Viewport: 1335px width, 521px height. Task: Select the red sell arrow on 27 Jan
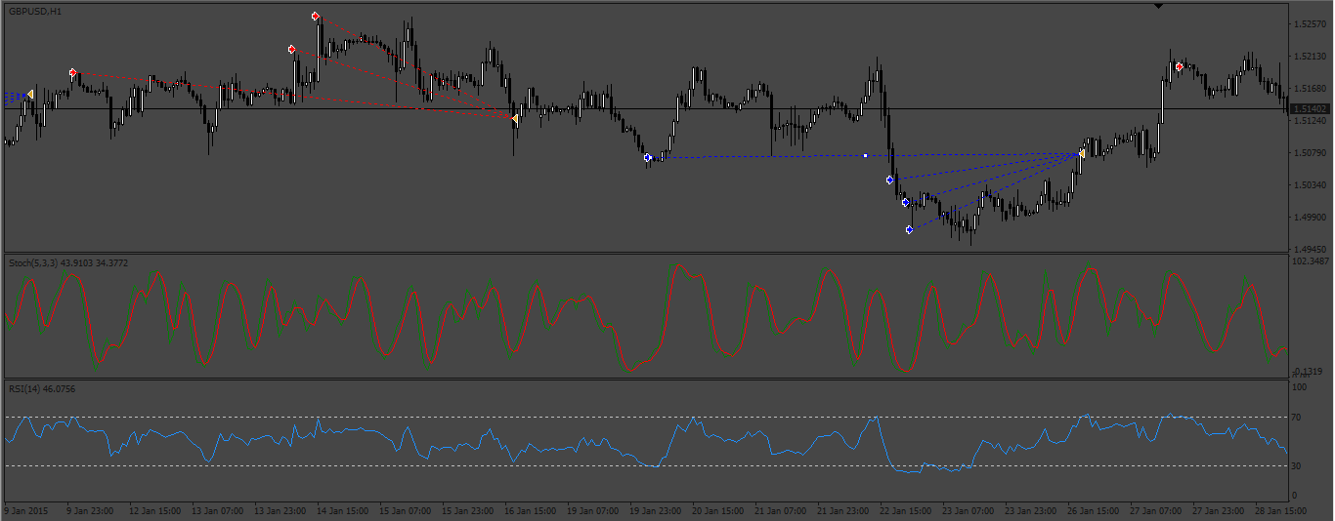1180,66
